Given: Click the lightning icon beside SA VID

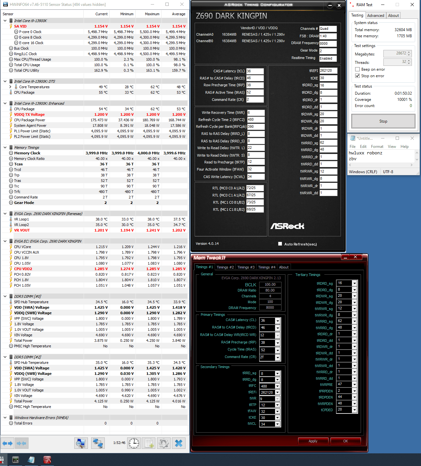Looking at the screenshot, I should click(x=11, y=26).
